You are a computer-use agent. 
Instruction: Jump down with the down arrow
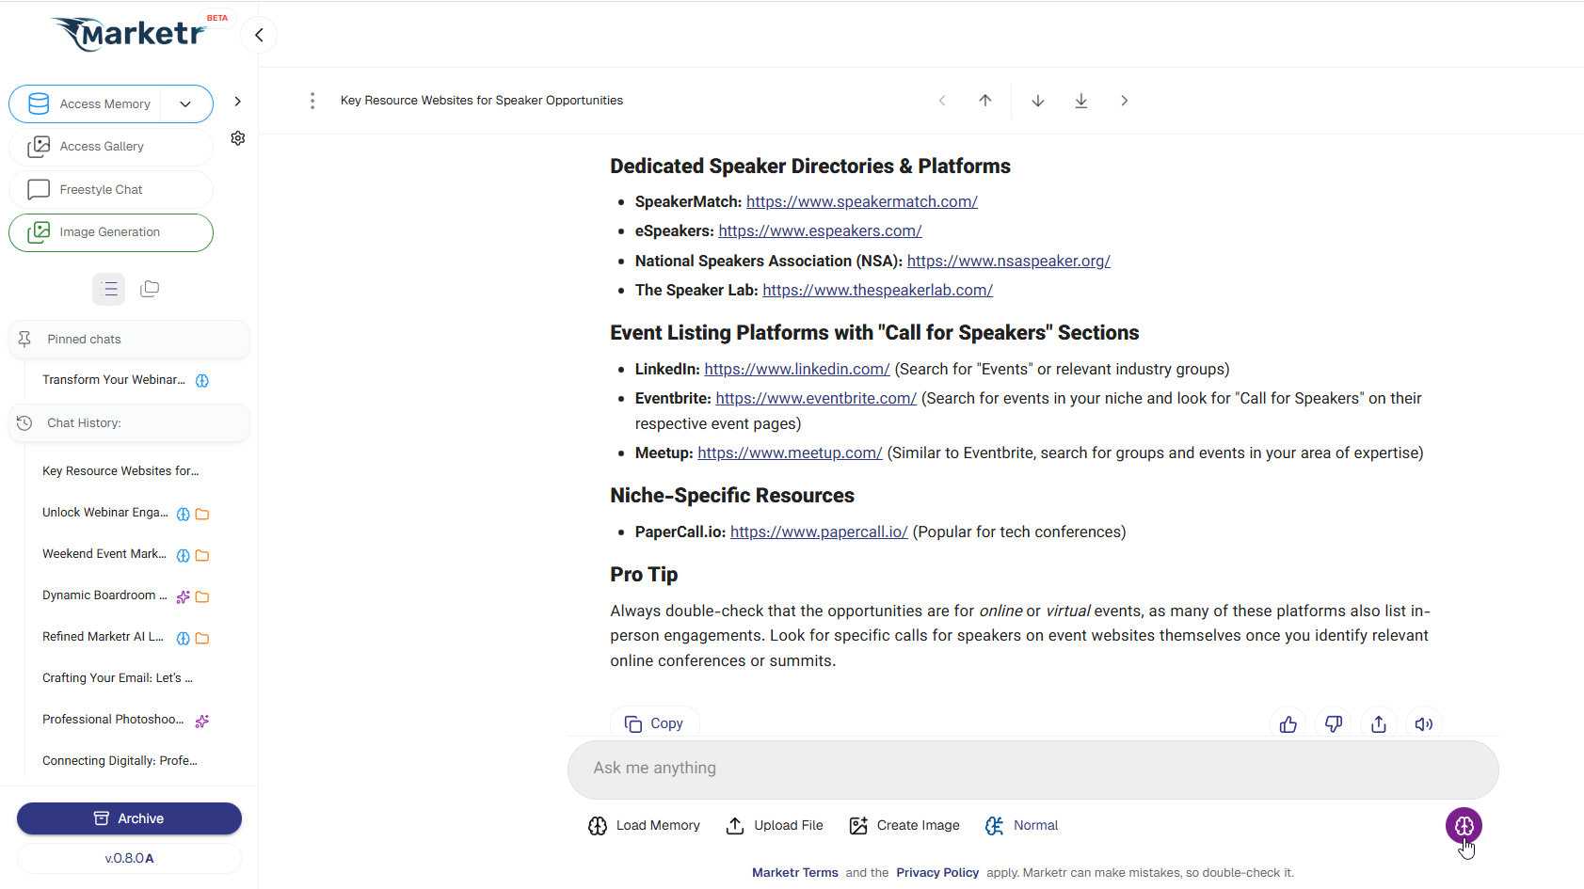point(1038,101)
